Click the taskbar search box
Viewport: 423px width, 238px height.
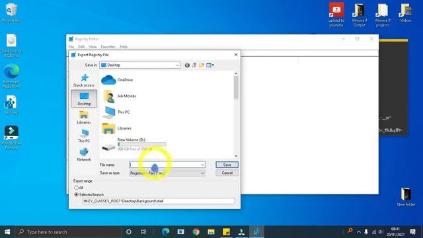tap(68, 232)
